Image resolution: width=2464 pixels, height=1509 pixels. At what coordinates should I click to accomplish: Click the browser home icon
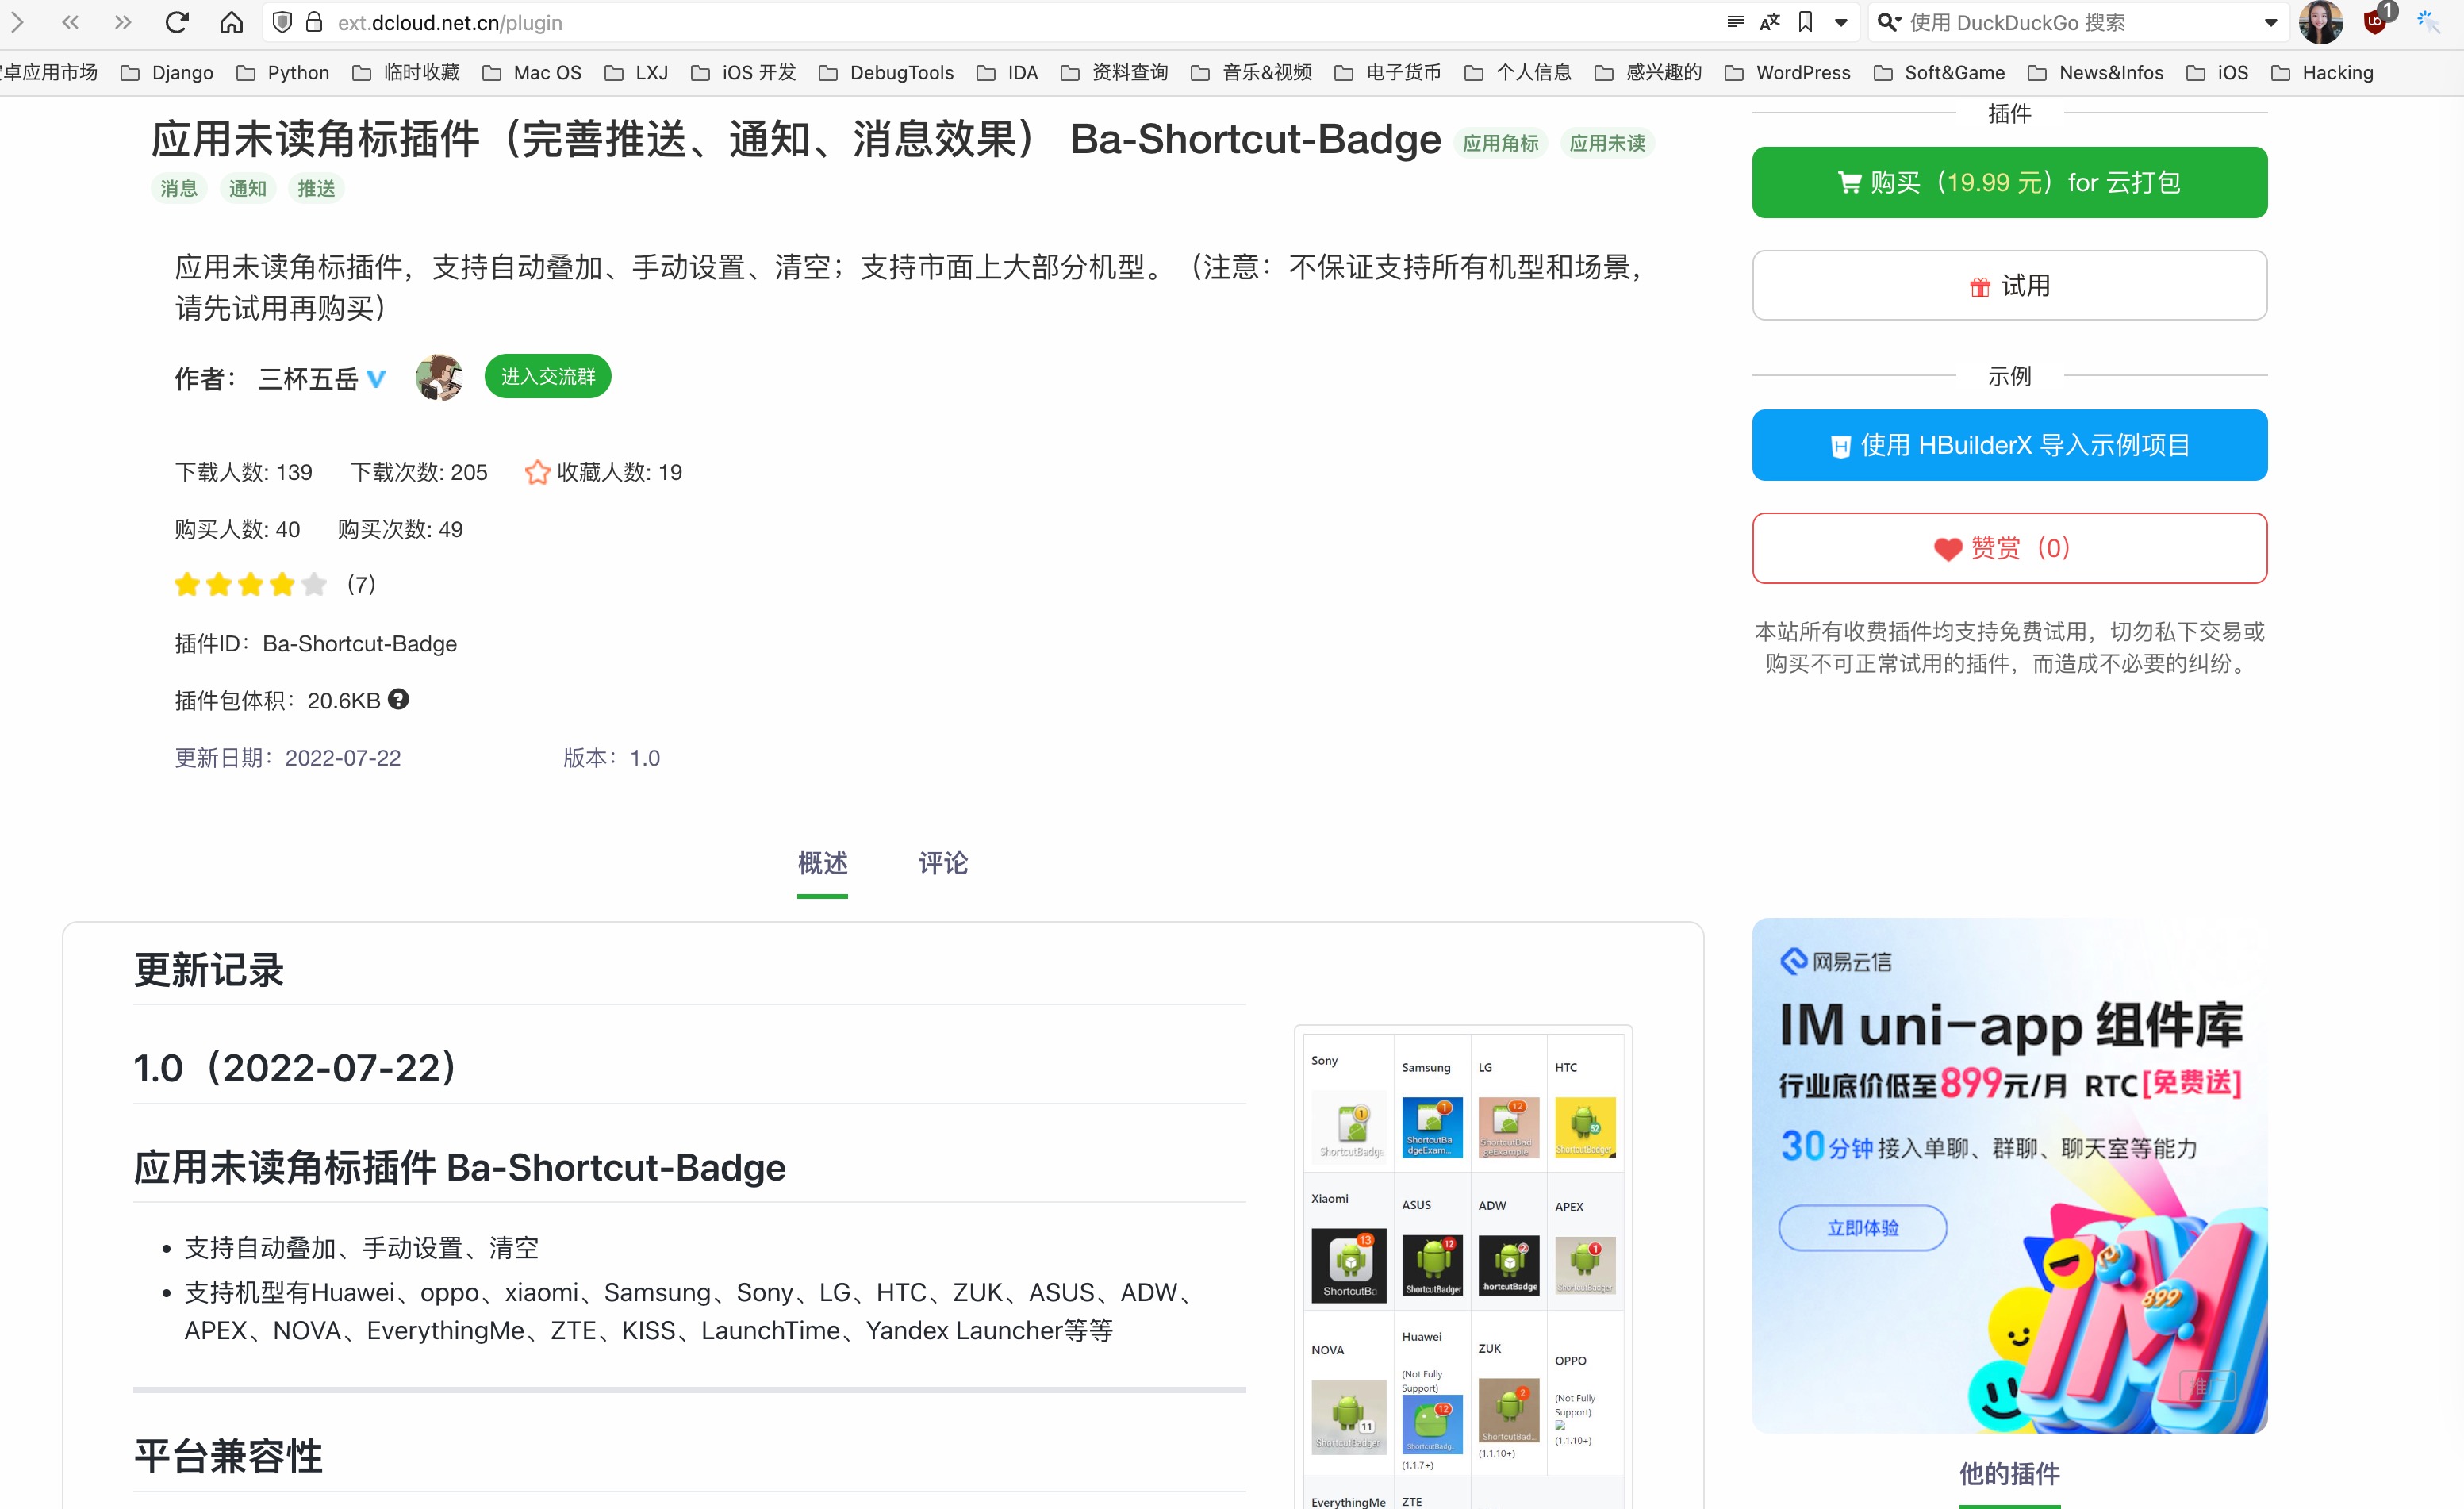coord(231,22)
